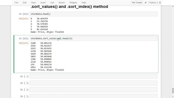Image resolution: width=174 pixels, height=98 pixels.
Task: Click the value 58.464359
Action: click(x=42, y=19)
